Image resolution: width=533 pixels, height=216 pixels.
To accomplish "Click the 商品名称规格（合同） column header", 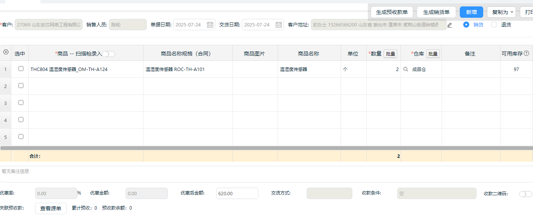I will [188, 54].
